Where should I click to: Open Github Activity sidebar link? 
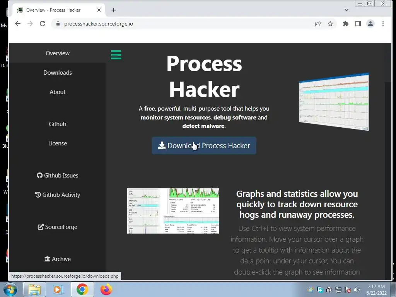coord(58,195)
